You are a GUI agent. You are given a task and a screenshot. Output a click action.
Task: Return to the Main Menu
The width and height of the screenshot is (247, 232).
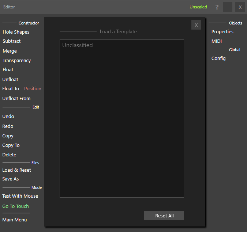(15, 220)
